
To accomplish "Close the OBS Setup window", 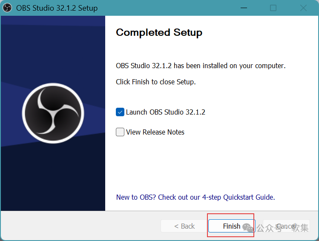I will [x=303, y=8].
